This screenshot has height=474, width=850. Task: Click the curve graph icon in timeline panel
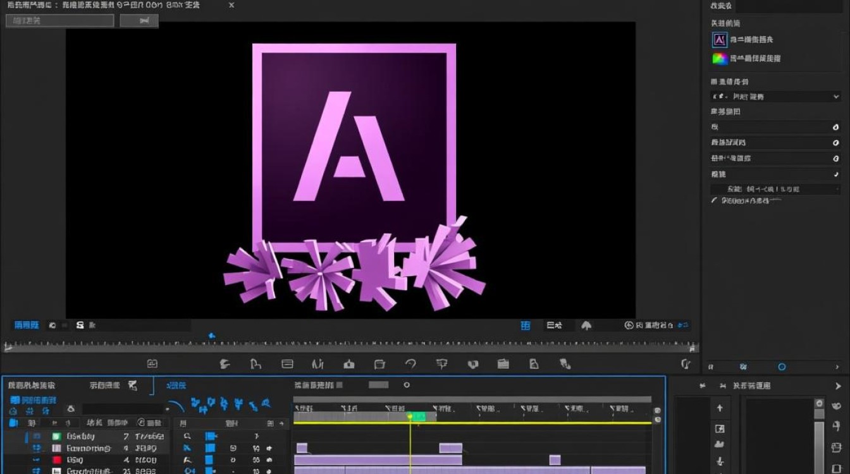click(x=177, y=406)
